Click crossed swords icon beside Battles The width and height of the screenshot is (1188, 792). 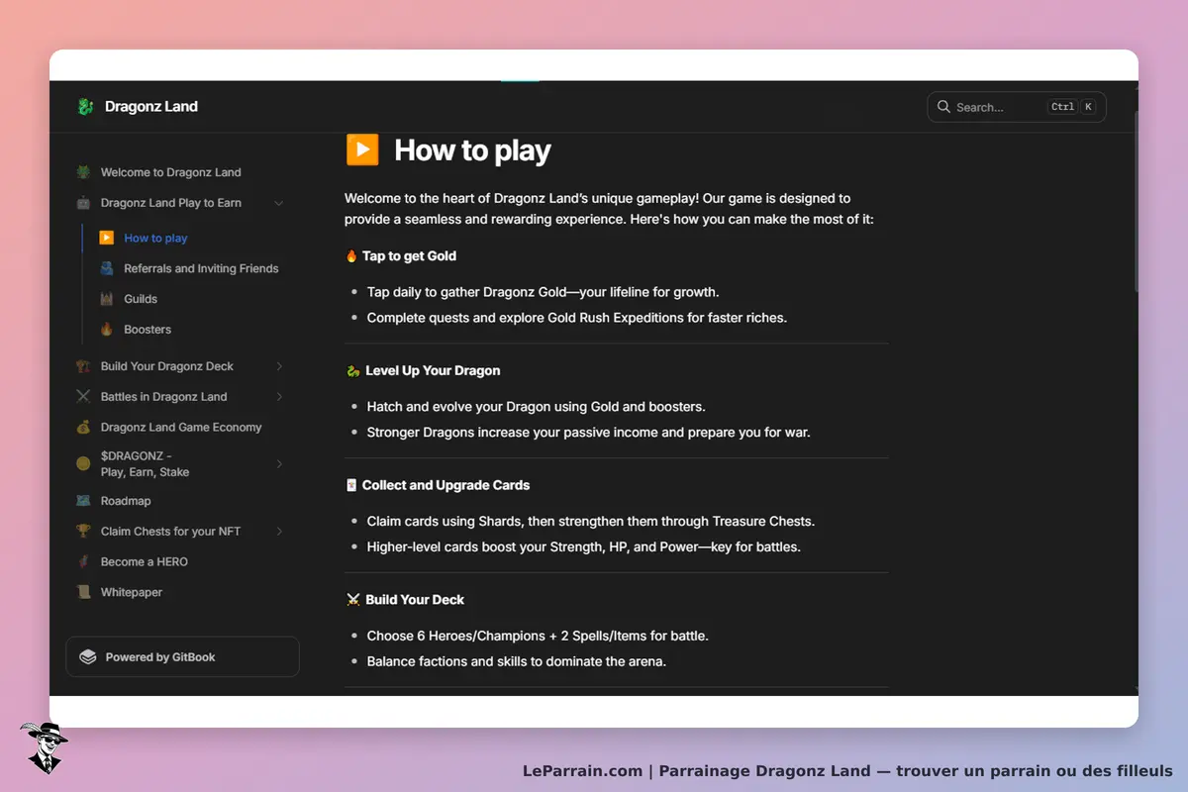click(x=83, y=397)
